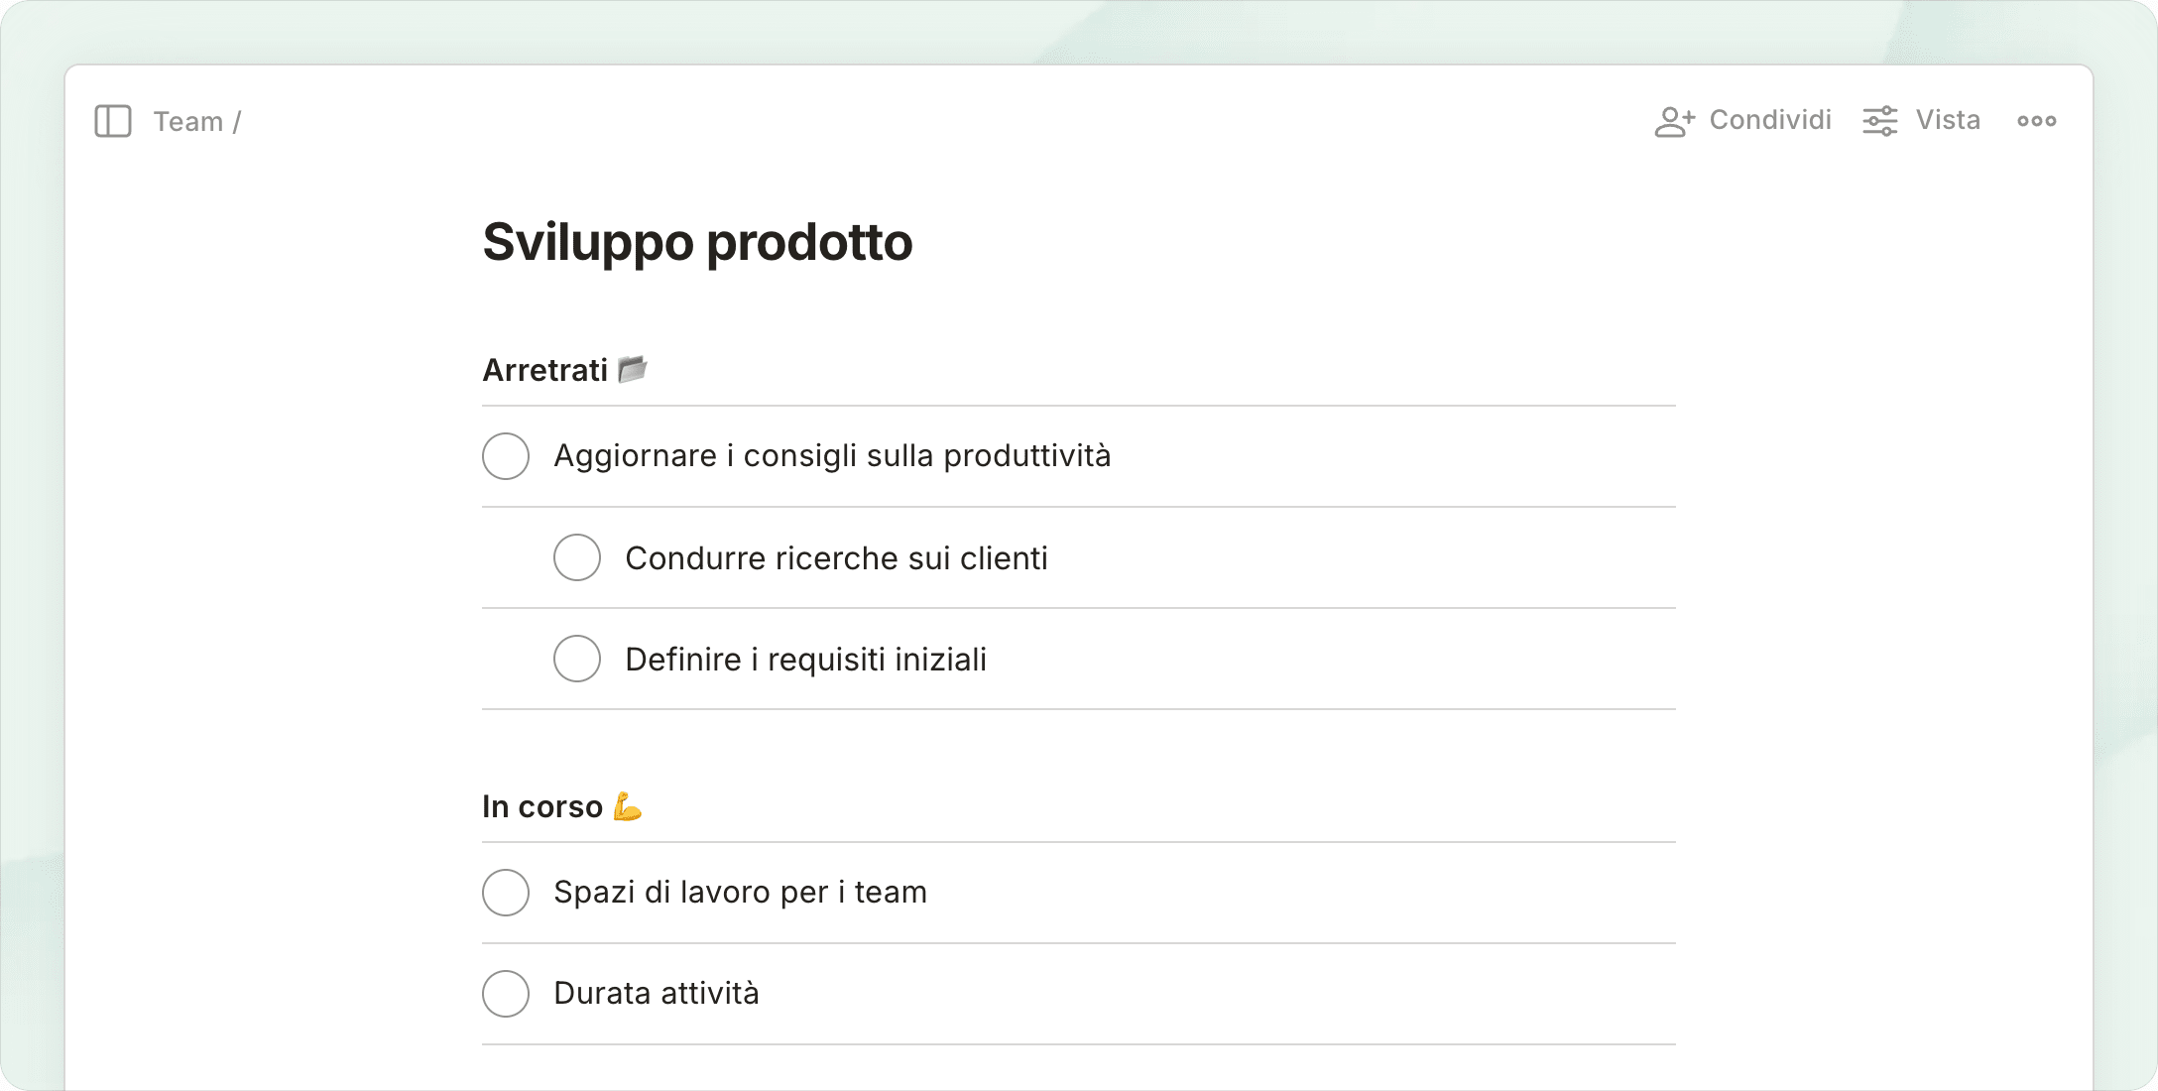Screen dimensions: 2158x1091
Task: Mark Definire i requisiti iniziali as done
Action: 577,659
